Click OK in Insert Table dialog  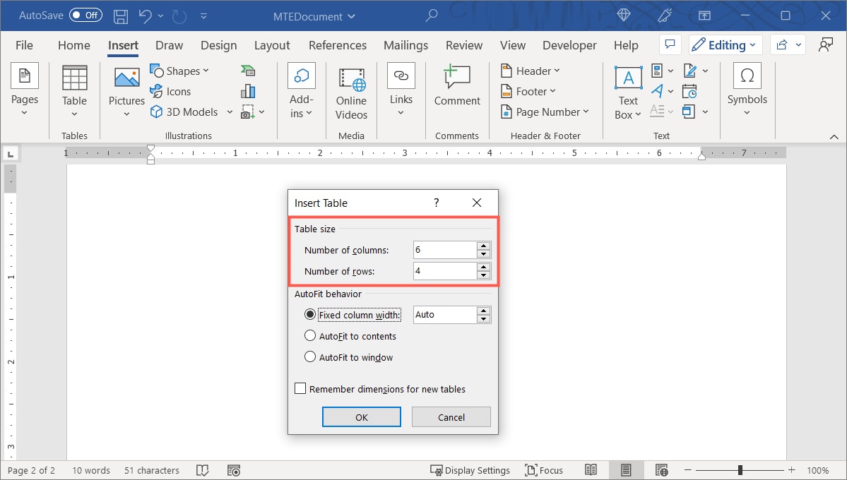(x=362, y=417)
